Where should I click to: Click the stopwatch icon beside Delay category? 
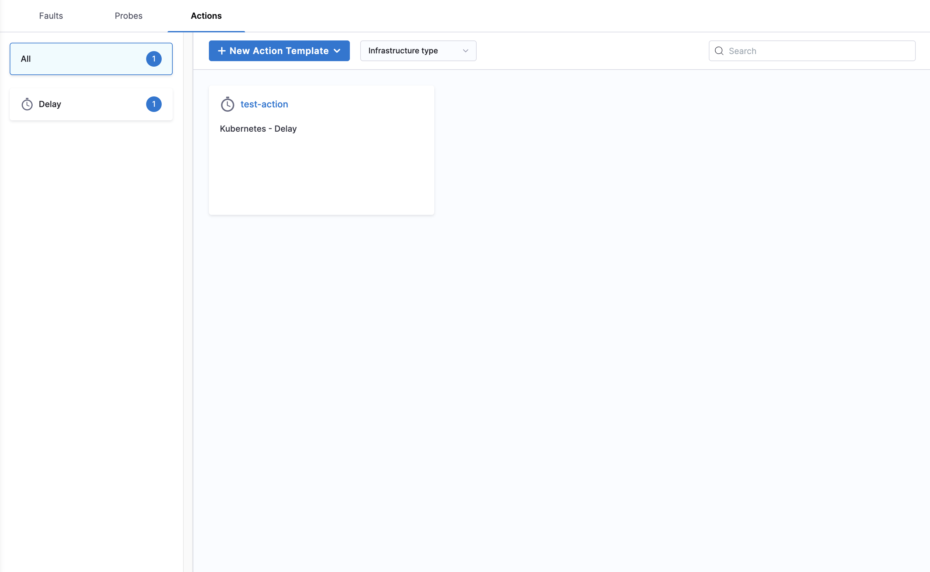(27, 104)
